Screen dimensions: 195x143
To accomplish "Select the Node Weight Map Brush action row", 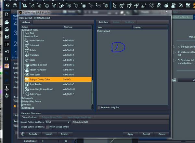I will click(58, 89).
